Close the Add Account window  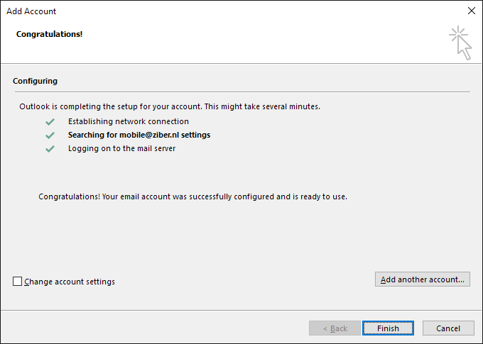pos(472,11)
